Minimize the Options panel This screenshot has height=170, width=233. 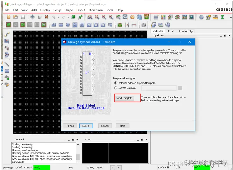tap(221, 36)
